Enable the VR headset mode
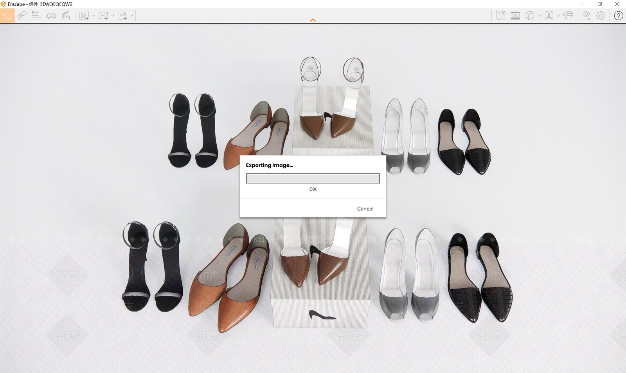Image resolution: width=626 pixels, height=373 pixels. point(568,16)
